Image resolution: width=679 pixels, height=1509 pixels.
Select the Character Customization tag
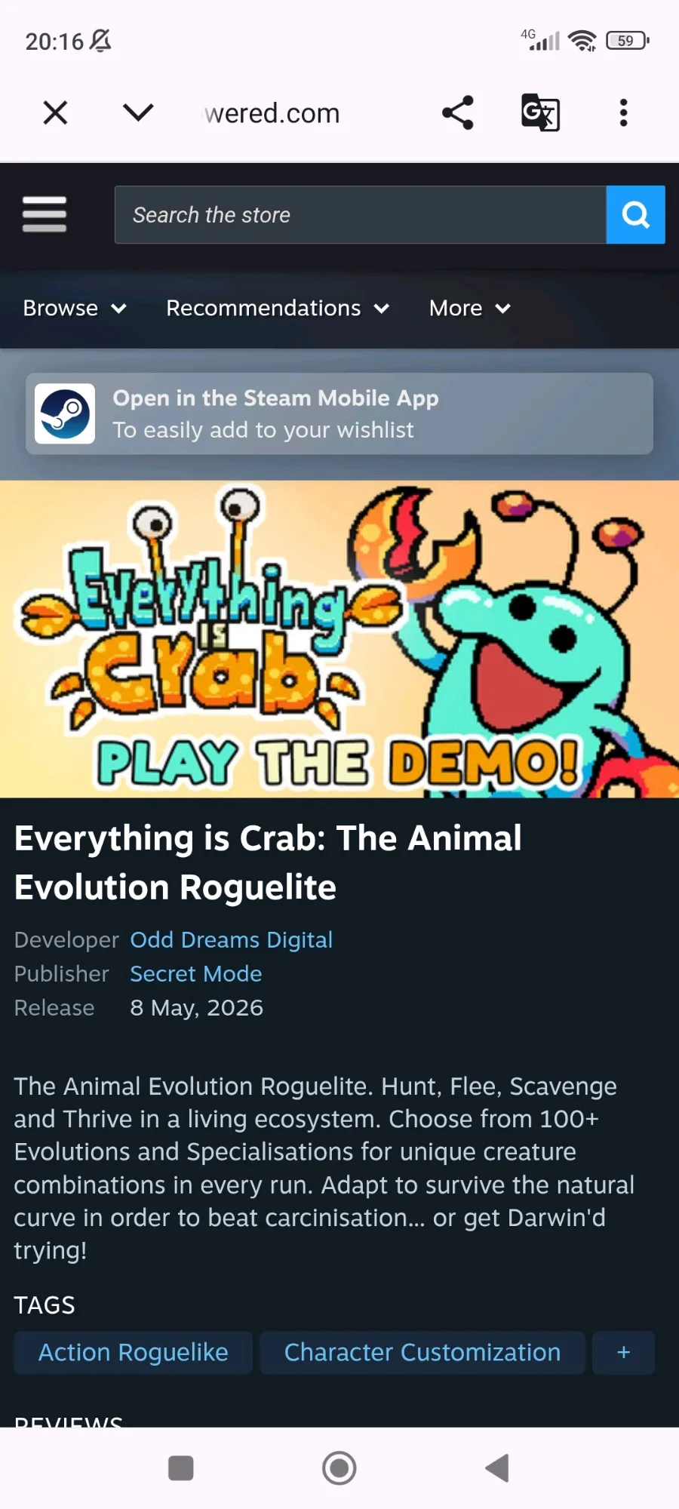click(422, 1353)
